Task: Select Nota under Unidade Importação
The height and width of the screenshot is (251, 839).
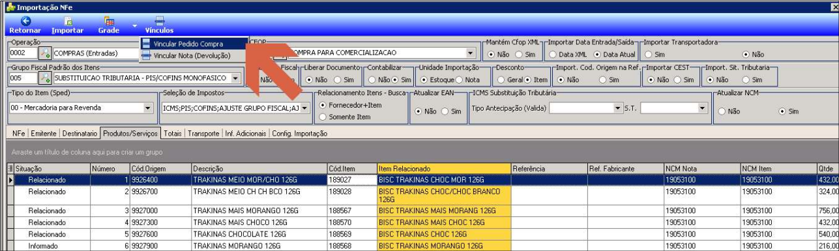Action: pyautogui.click(x=463, y=80)
